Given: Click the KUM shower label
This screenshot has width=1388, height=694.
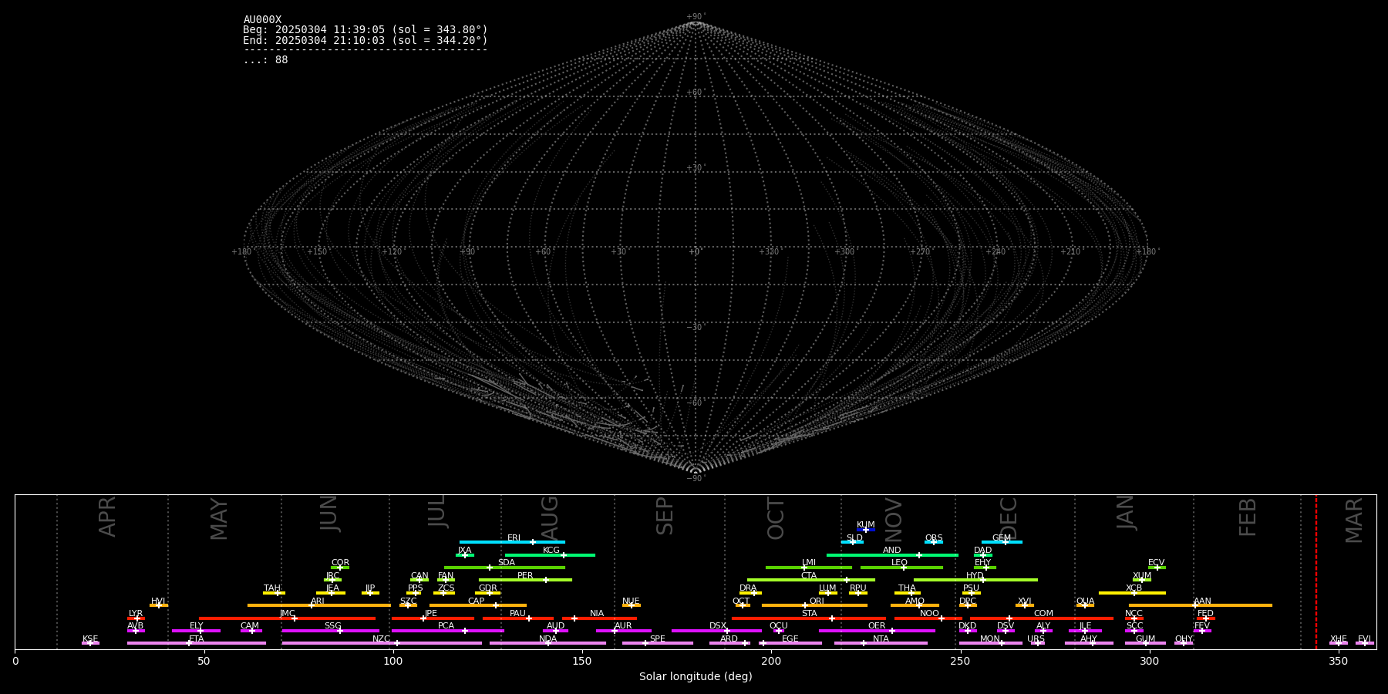Looking at the screenshot, I should pyautogui.click(x=865, y=525).
